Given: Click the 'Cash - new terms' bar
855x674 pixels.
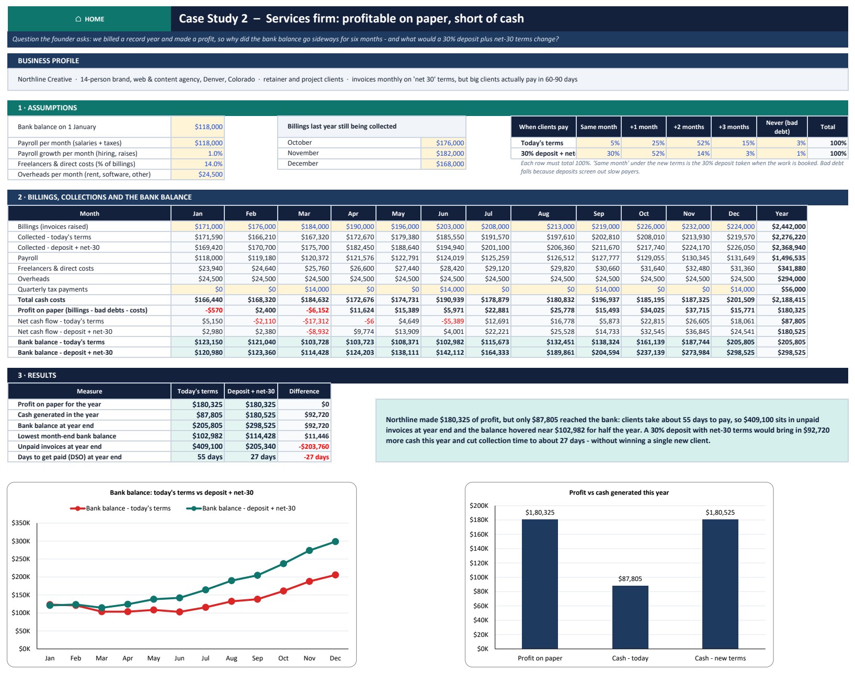Looking at the screenshot, I should click(720, 584).
